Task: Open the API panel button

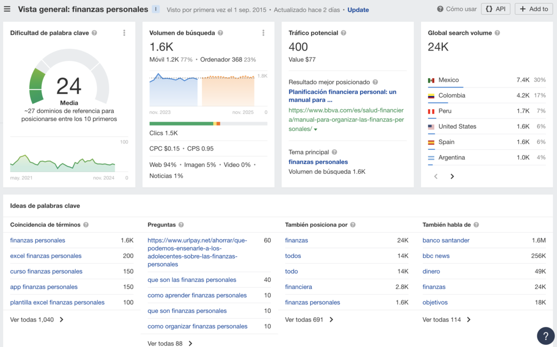Action: (496, 9)
